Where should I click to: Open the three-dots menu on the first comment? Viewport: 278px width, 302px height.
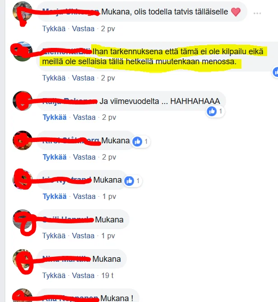pos(257,13)
